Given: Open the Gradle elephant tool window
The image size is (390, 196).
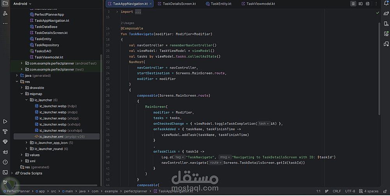Looking at the screenshot, I should pyautogui.click(x=386, y=13).
